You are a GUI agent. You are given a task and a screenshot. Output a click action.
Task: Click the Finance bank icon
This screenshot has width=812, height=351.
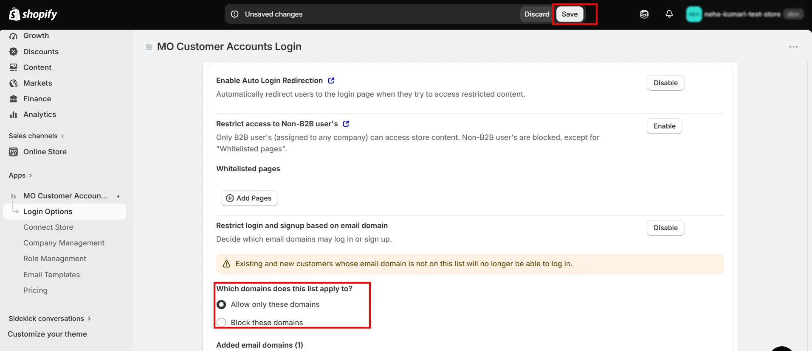point(14,99)
